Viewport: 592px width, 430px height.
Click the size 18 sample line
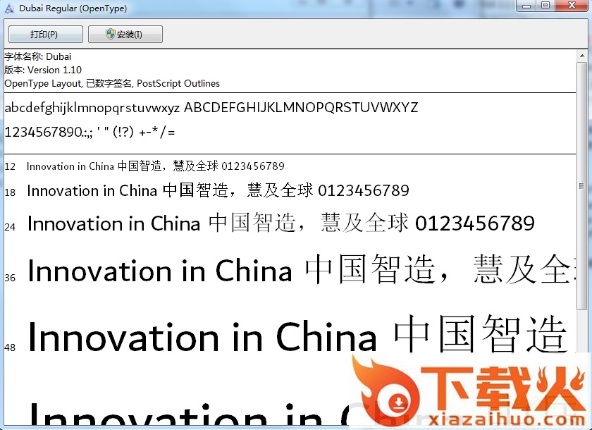pos(218,190)
